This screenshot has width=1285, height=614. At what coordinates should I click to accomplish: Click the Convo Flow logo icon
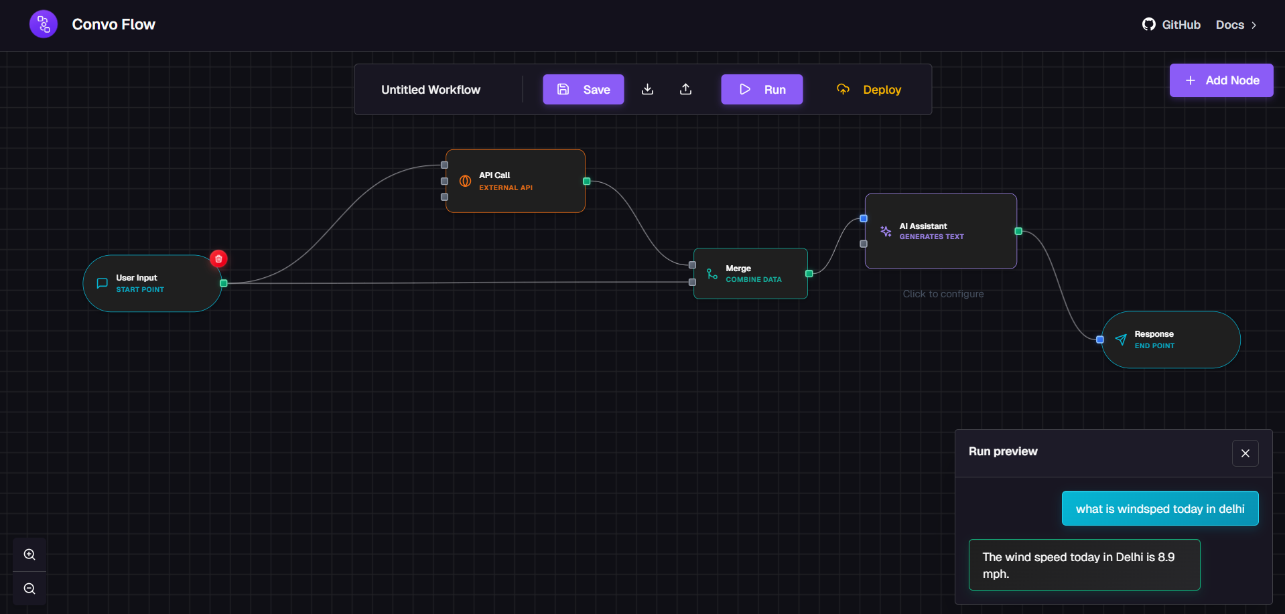tap(43, 23)
